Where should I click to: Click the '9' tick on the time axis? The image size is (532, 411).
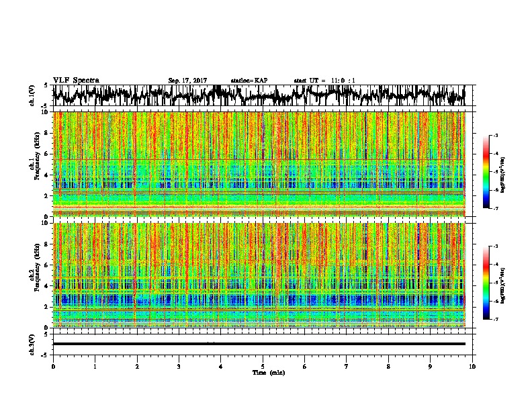pos(430,366)
